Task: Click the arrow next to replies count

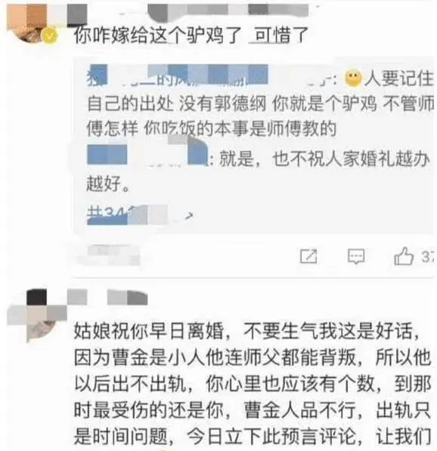Action: (x=188, y=215)
